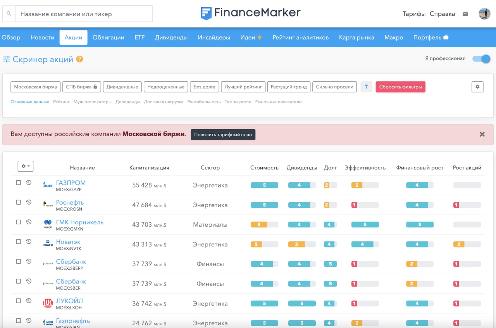Open the Карта рынка tab

click(x=356, y=38)
